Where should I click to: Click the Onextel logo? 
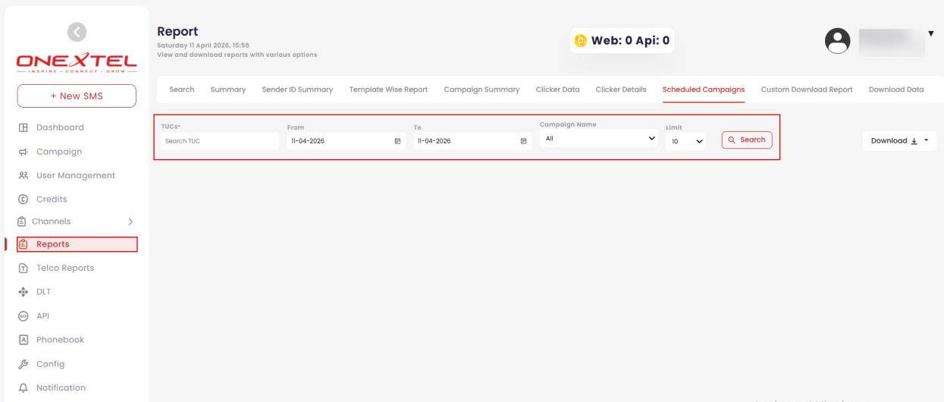(x=77, y=63)
